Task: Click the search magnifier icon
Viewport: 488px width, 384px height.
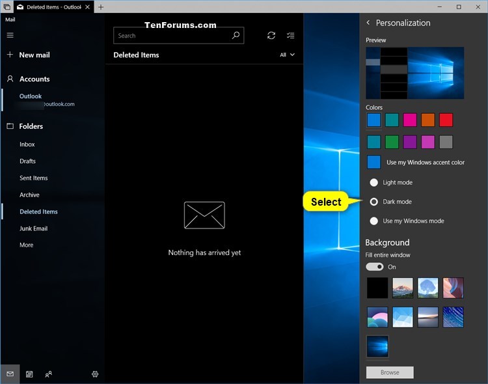Action: point(236,35)
